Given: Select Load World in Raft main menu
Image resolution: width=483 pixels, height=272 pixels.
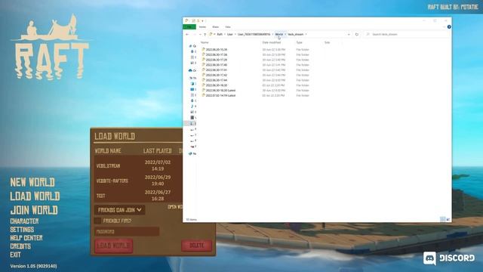Looking at the screenshot, I should click(x=35, y=196).
